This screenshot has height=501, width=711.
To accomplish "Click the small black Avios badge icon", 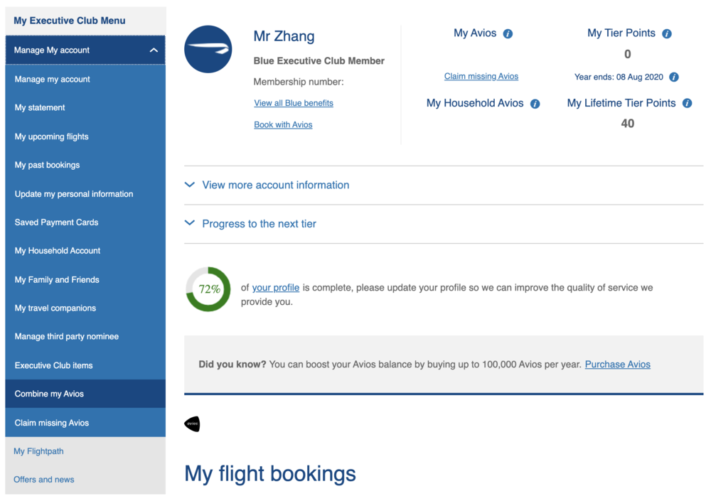I will (x=192, y=424).
